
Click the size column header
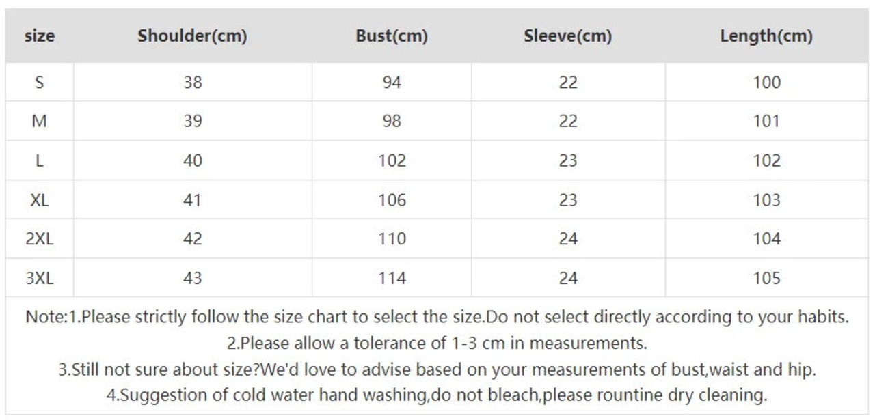click(x=40, y=36)
